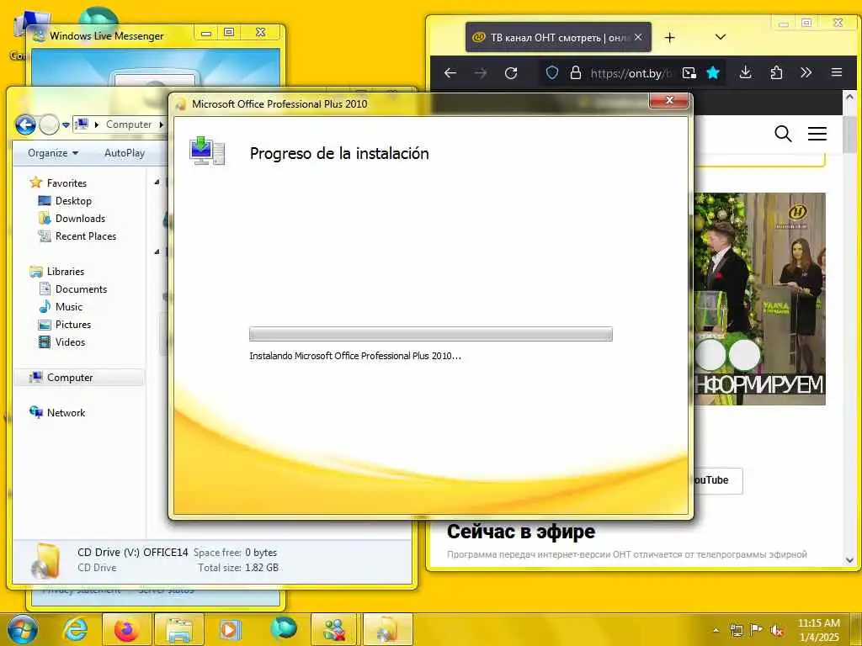Open Pictures library

coord(73,324)
